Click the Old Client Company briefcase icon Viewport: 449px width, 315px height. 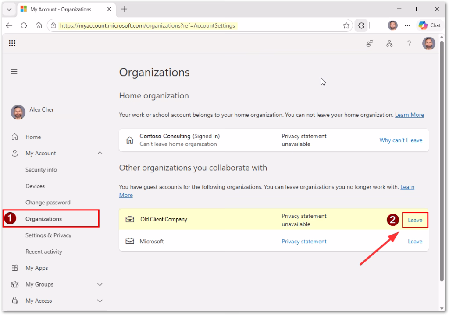(130, 219)
